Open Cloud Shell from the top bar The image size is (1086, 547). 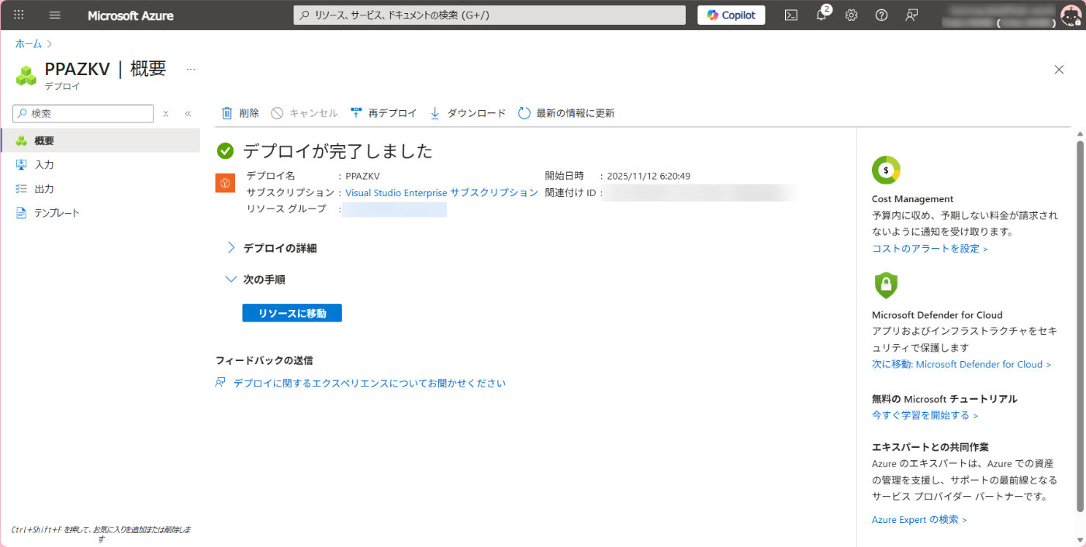pos(790,15)
